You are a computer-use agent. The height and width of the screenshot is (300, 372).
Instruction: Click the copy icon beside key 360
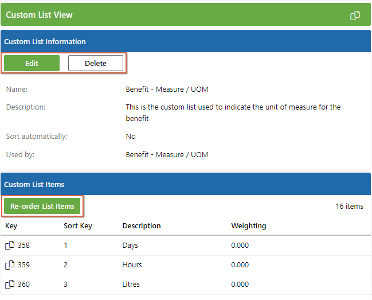point(10,285)
